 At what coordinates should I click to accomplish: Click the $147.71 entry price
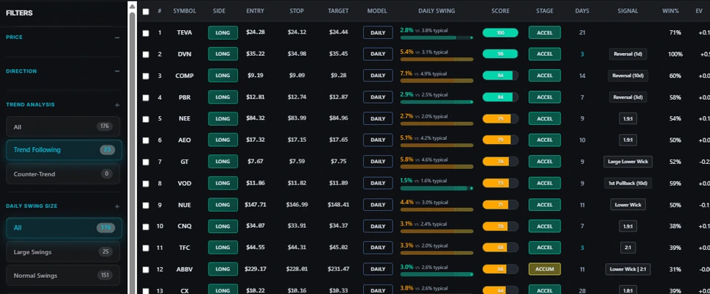tap(255, 204)
